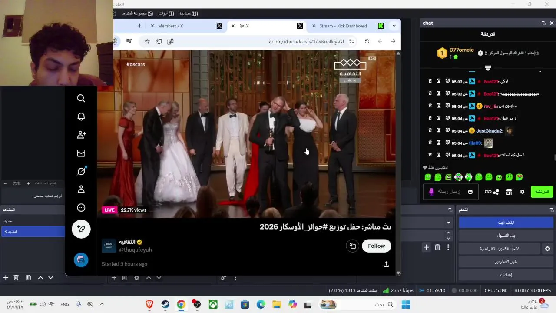Click start recording بدء التسجيل
Viewport: 556px width, 313px height.
(x=506, y=236)
